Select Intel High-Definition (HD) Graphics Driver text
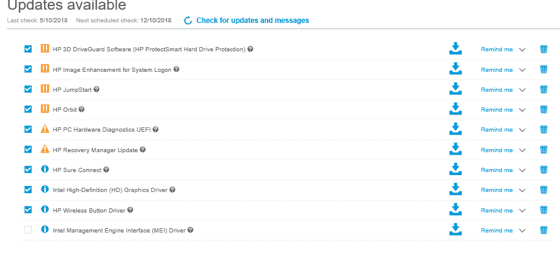The image size is (560, 253). click(110, 190)
